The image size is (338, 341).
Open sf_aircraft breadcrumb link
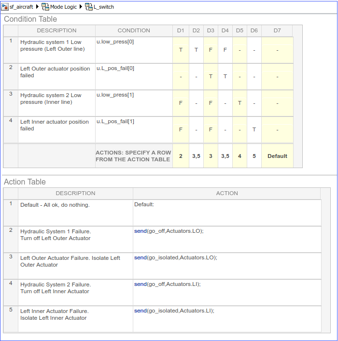(x=21, y=7)
